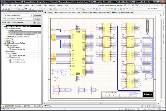
Task: Click the cross probe pencil icon
Action: coord(80,9)
